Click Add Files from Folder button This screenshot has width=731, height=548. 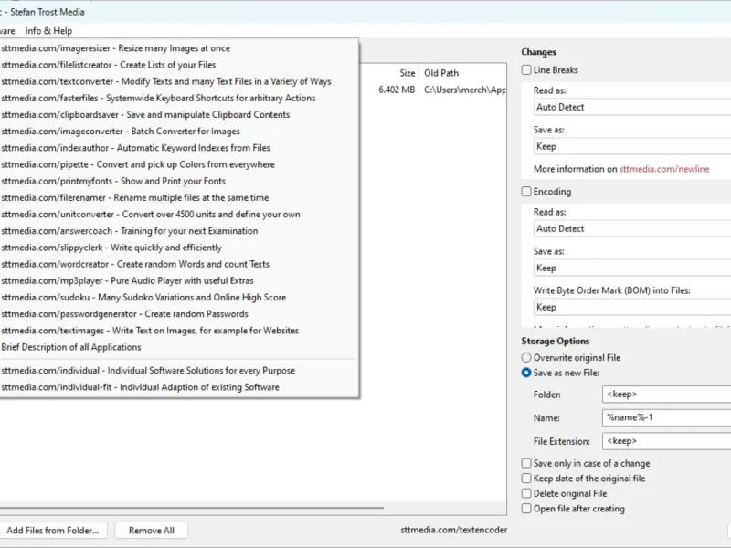(x=53, y=531)
